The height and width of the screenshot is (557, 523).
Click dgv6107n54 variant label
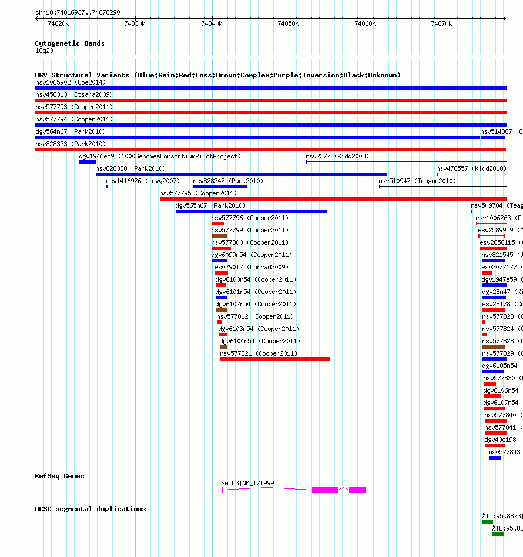(x=501, y=403)
